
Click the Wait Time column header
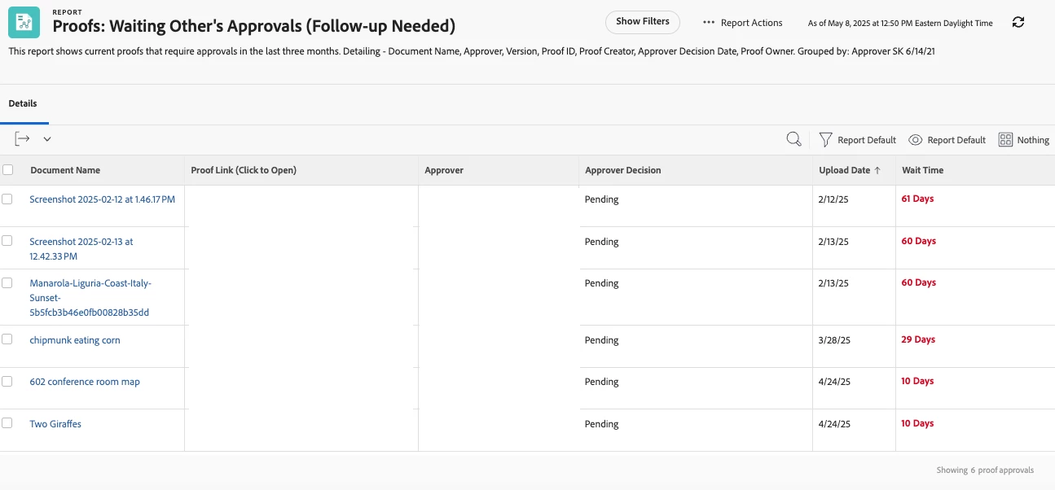tap(923, 170)
